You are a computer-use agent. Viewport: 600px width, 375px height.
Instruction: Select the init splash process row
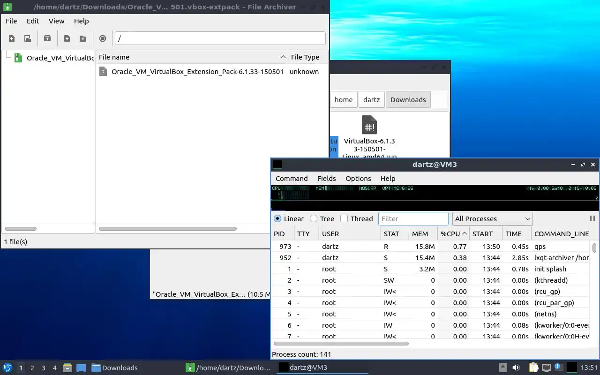430,269
